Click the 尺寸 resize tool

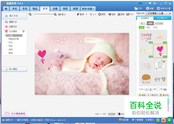coord(130,14)
